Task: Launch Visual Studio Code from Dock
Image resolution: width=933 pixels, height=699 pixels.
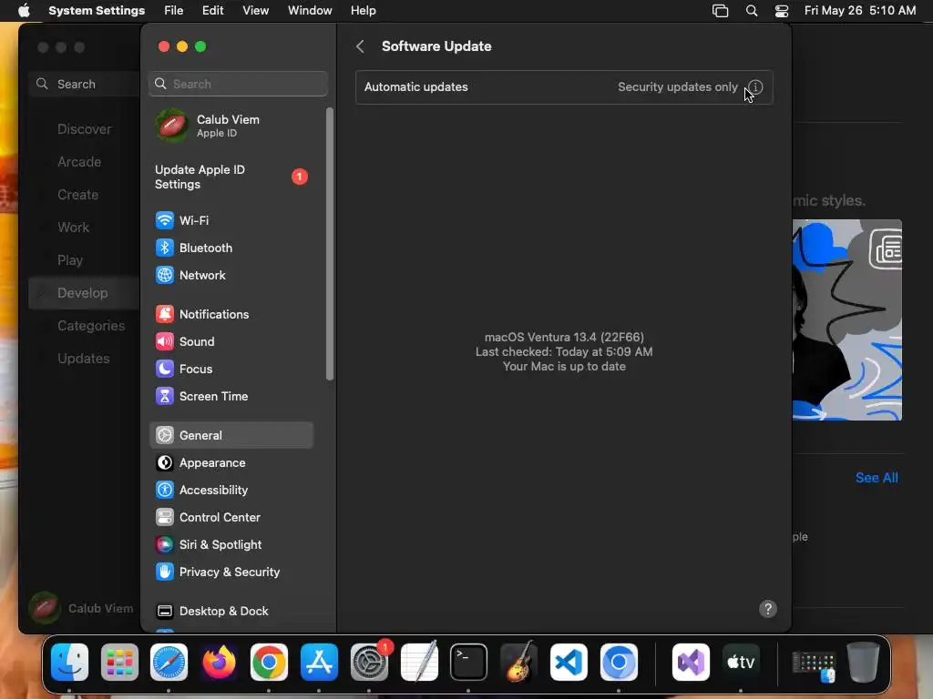Action: [569, 663]
